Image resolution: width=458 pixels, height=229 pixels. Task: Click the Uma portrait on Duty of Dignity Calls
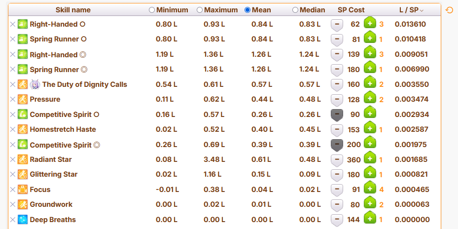(35, 84)
